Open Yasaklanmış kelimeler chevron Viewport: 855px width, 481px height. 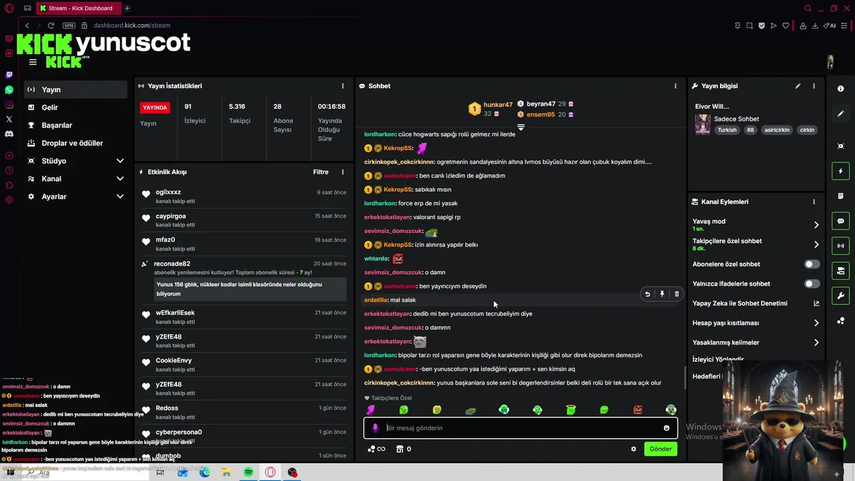pyautogui.click(x=816, y=342)
